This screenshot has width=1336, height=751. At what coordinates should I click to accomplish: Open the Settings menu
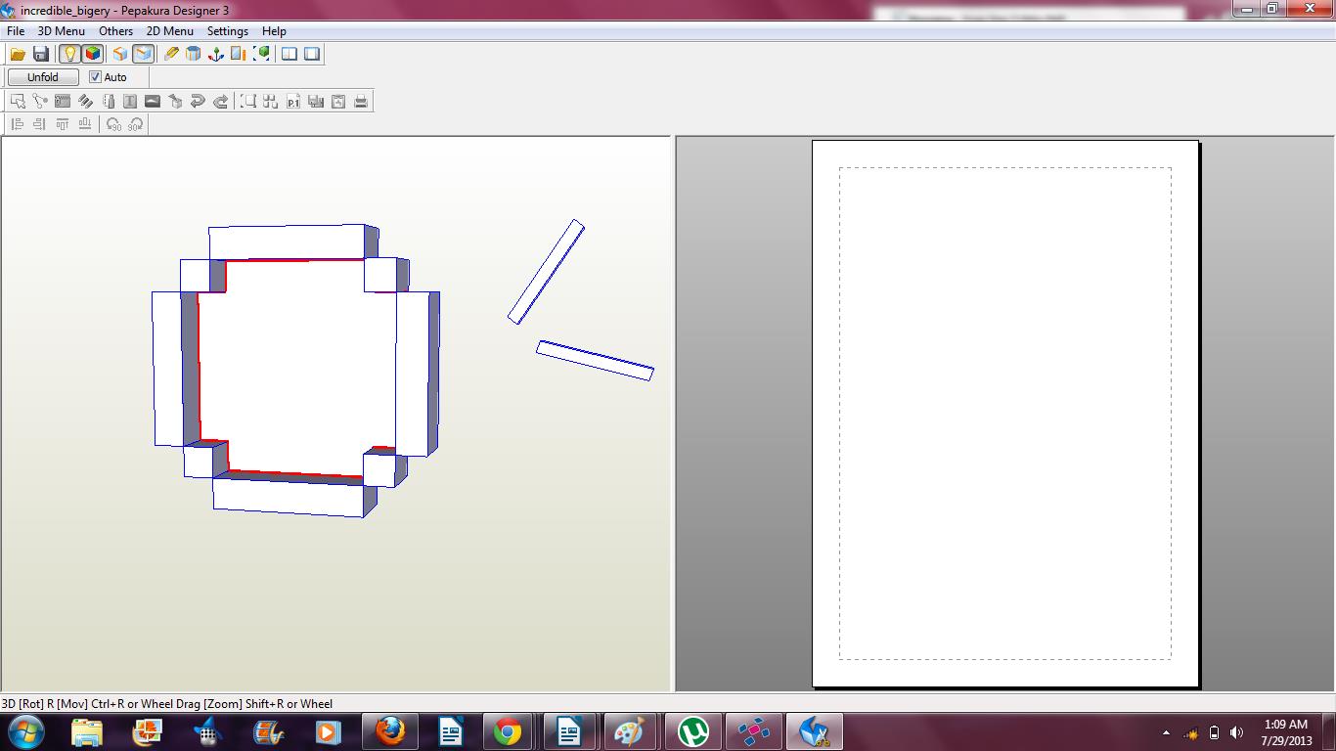(228, 31)
